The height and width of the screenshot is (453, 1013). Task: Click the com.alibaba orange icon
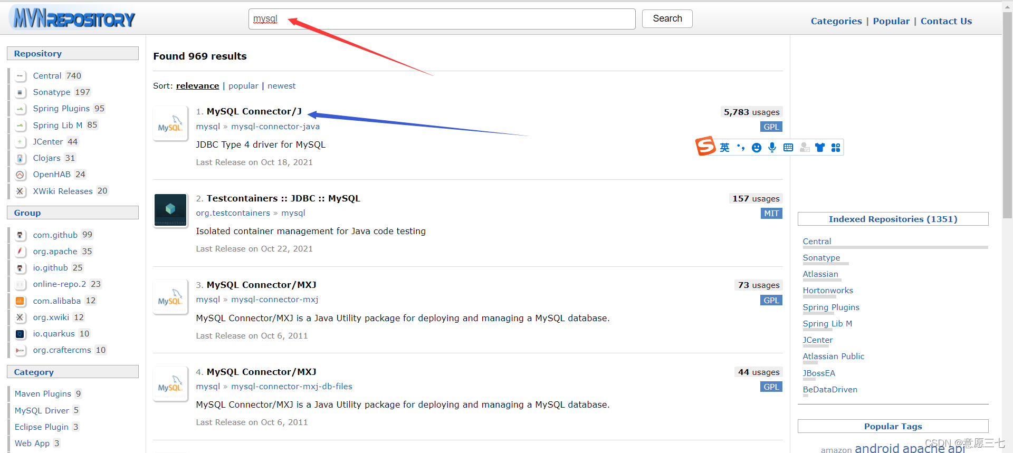click(x=20, y=301)
